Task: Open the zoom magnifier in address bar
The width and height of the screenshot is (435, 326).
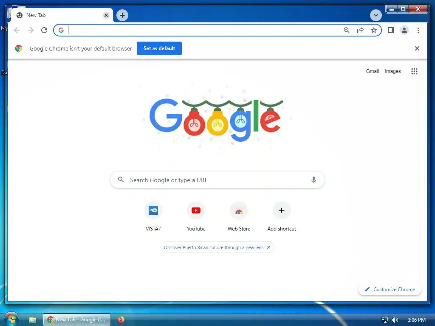Action: 347,30
